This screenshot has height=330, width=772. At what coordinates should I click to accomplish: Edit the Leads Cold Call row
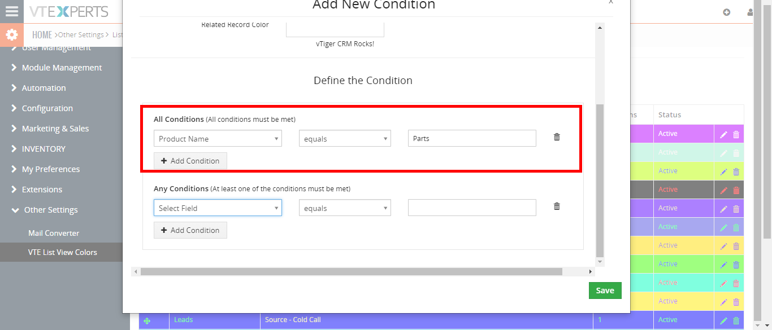723,321
